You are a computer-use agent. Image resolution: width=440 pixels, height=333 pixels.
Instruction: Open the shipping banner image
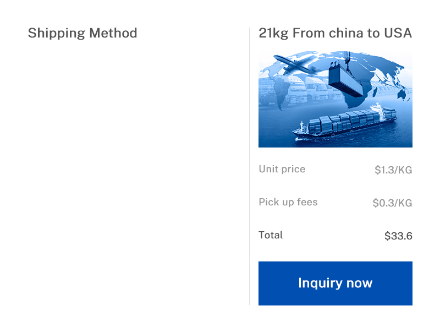tap(335, 99)
